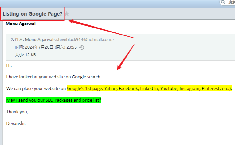Image resolution: width=235 pixels, height=145 pixels.
Task: Click the clock icon beside the send time
Action: click(82, 47)
